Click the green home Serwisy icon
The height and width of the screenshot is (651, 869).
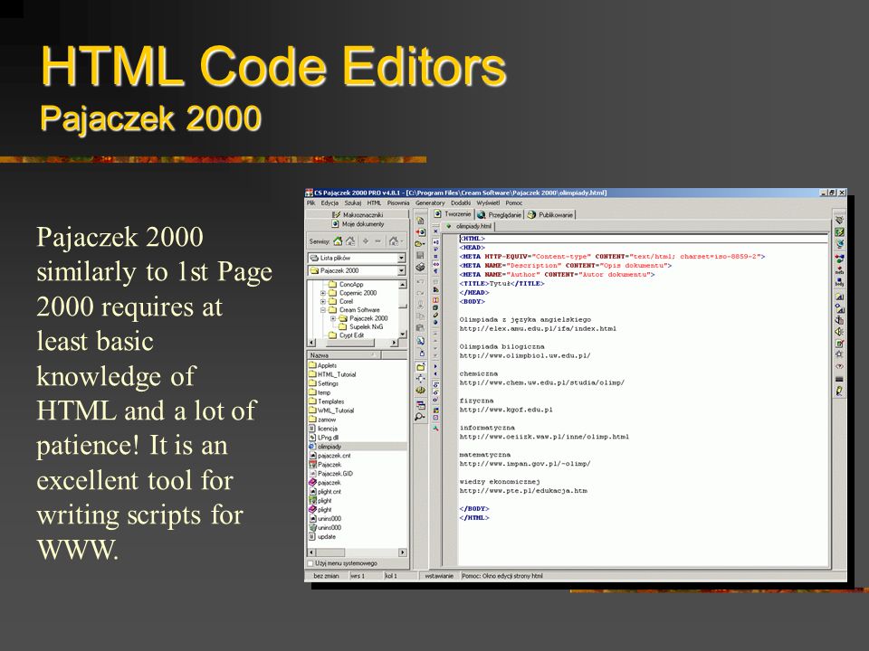338,241
